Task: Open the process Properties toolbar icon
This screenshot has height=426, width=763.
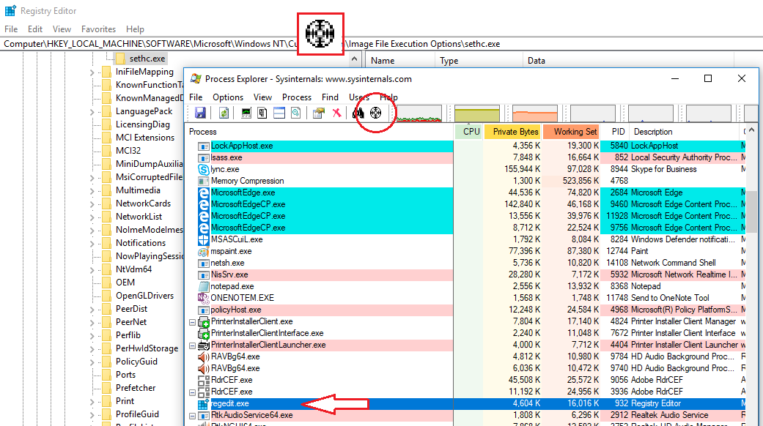Action: (319, 113)
